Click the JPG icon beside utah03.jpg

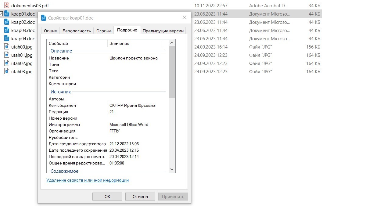point(7,72)
